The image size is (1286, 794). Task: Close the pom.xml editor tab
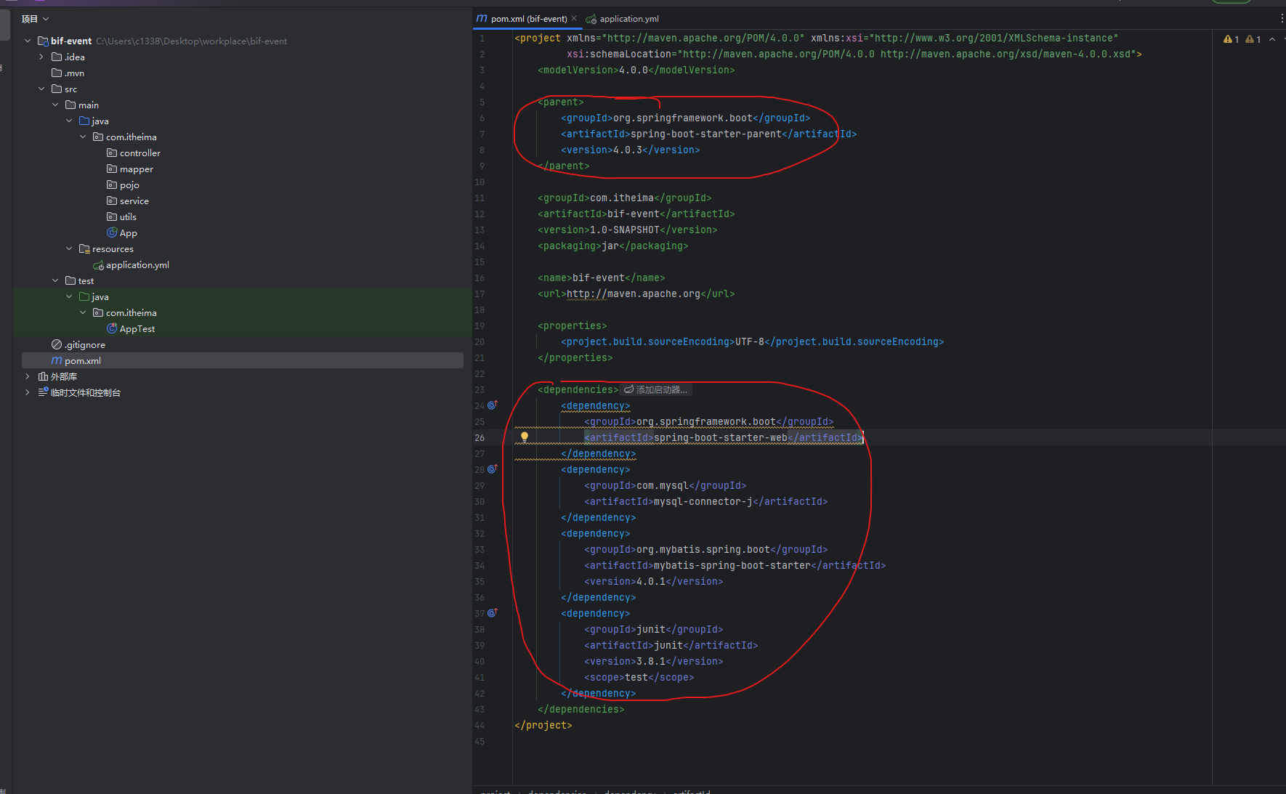click(574, 19)
